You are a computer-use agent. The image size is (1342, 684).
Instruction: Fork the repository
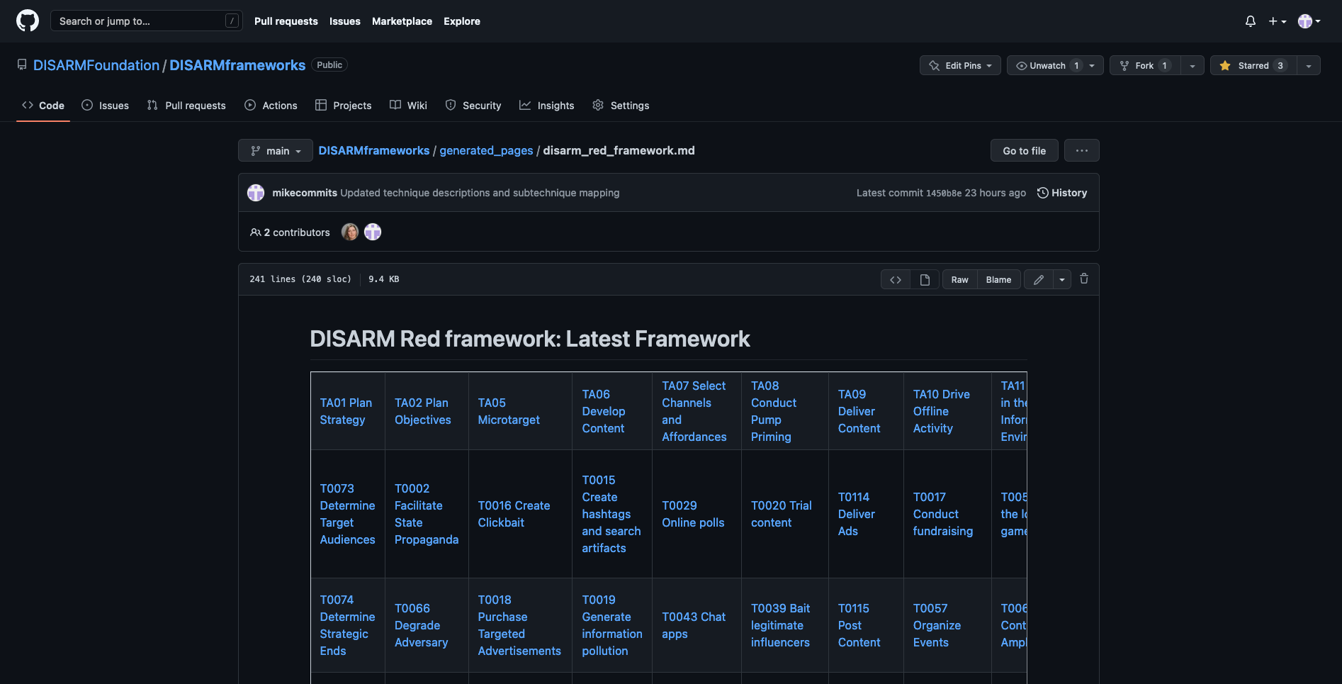1145,65
